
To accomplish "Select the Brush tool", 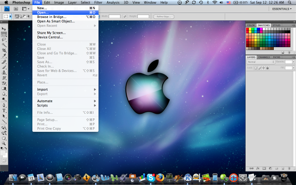I will click(4, 67).
